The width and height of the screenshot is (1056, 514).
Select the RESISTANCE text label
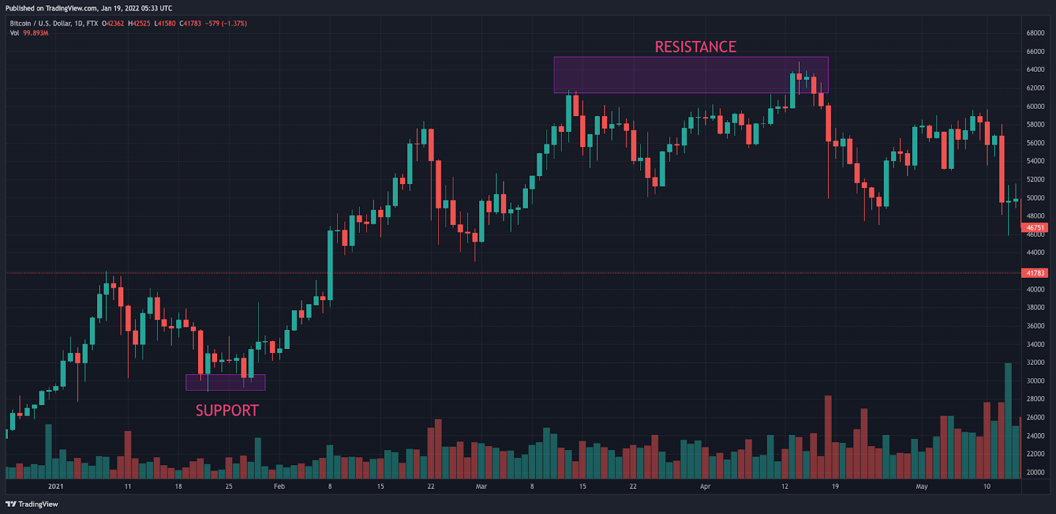(695, 47)
